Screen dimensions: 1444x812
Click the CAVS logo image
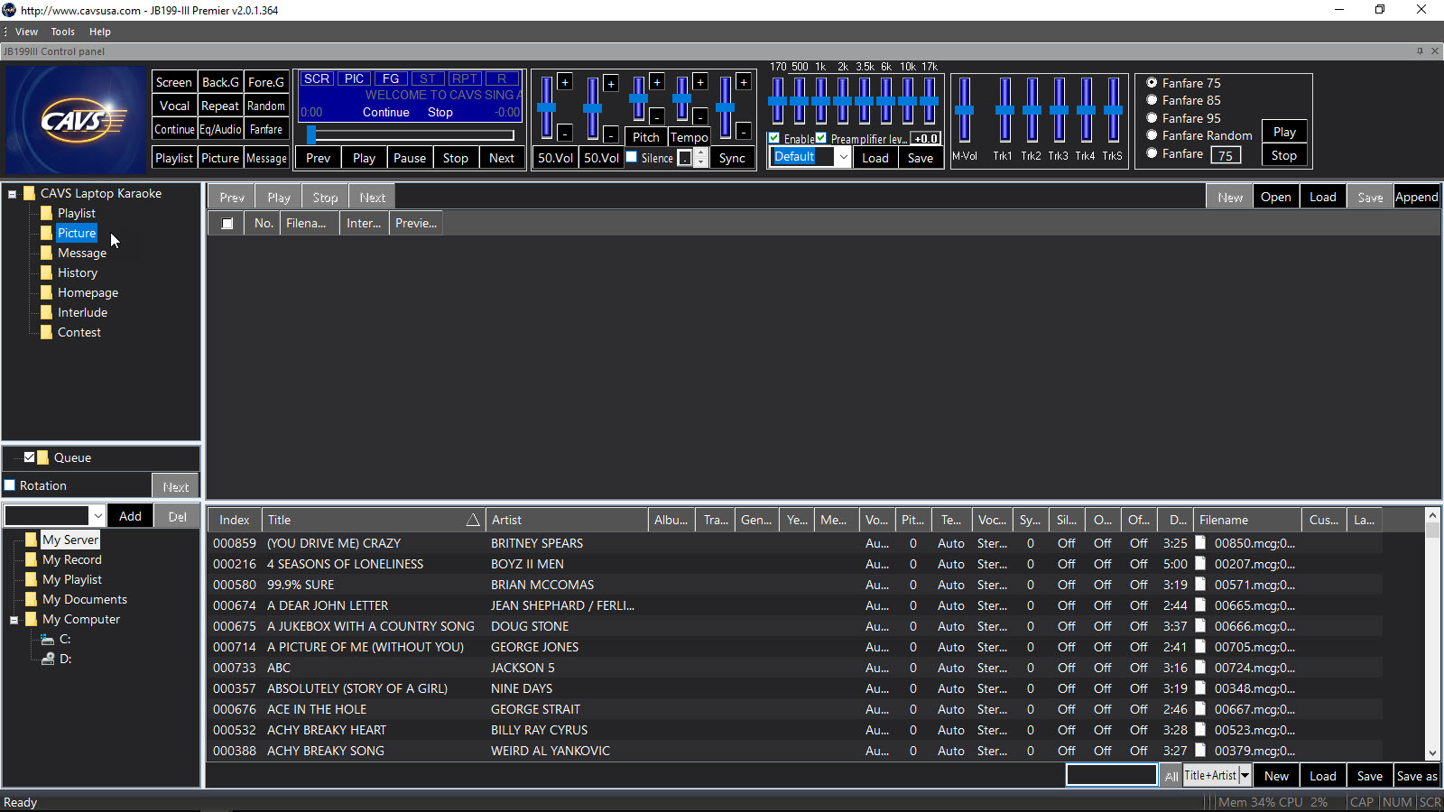click(75, 119)
